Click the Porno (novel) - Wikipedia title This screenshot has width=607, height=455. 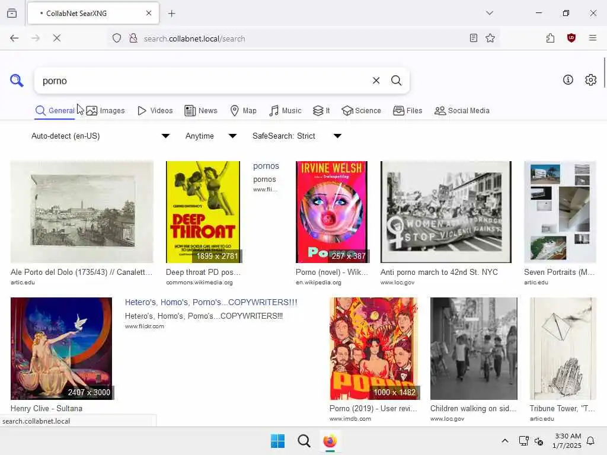pyautogui.click(x=332, y=272)
